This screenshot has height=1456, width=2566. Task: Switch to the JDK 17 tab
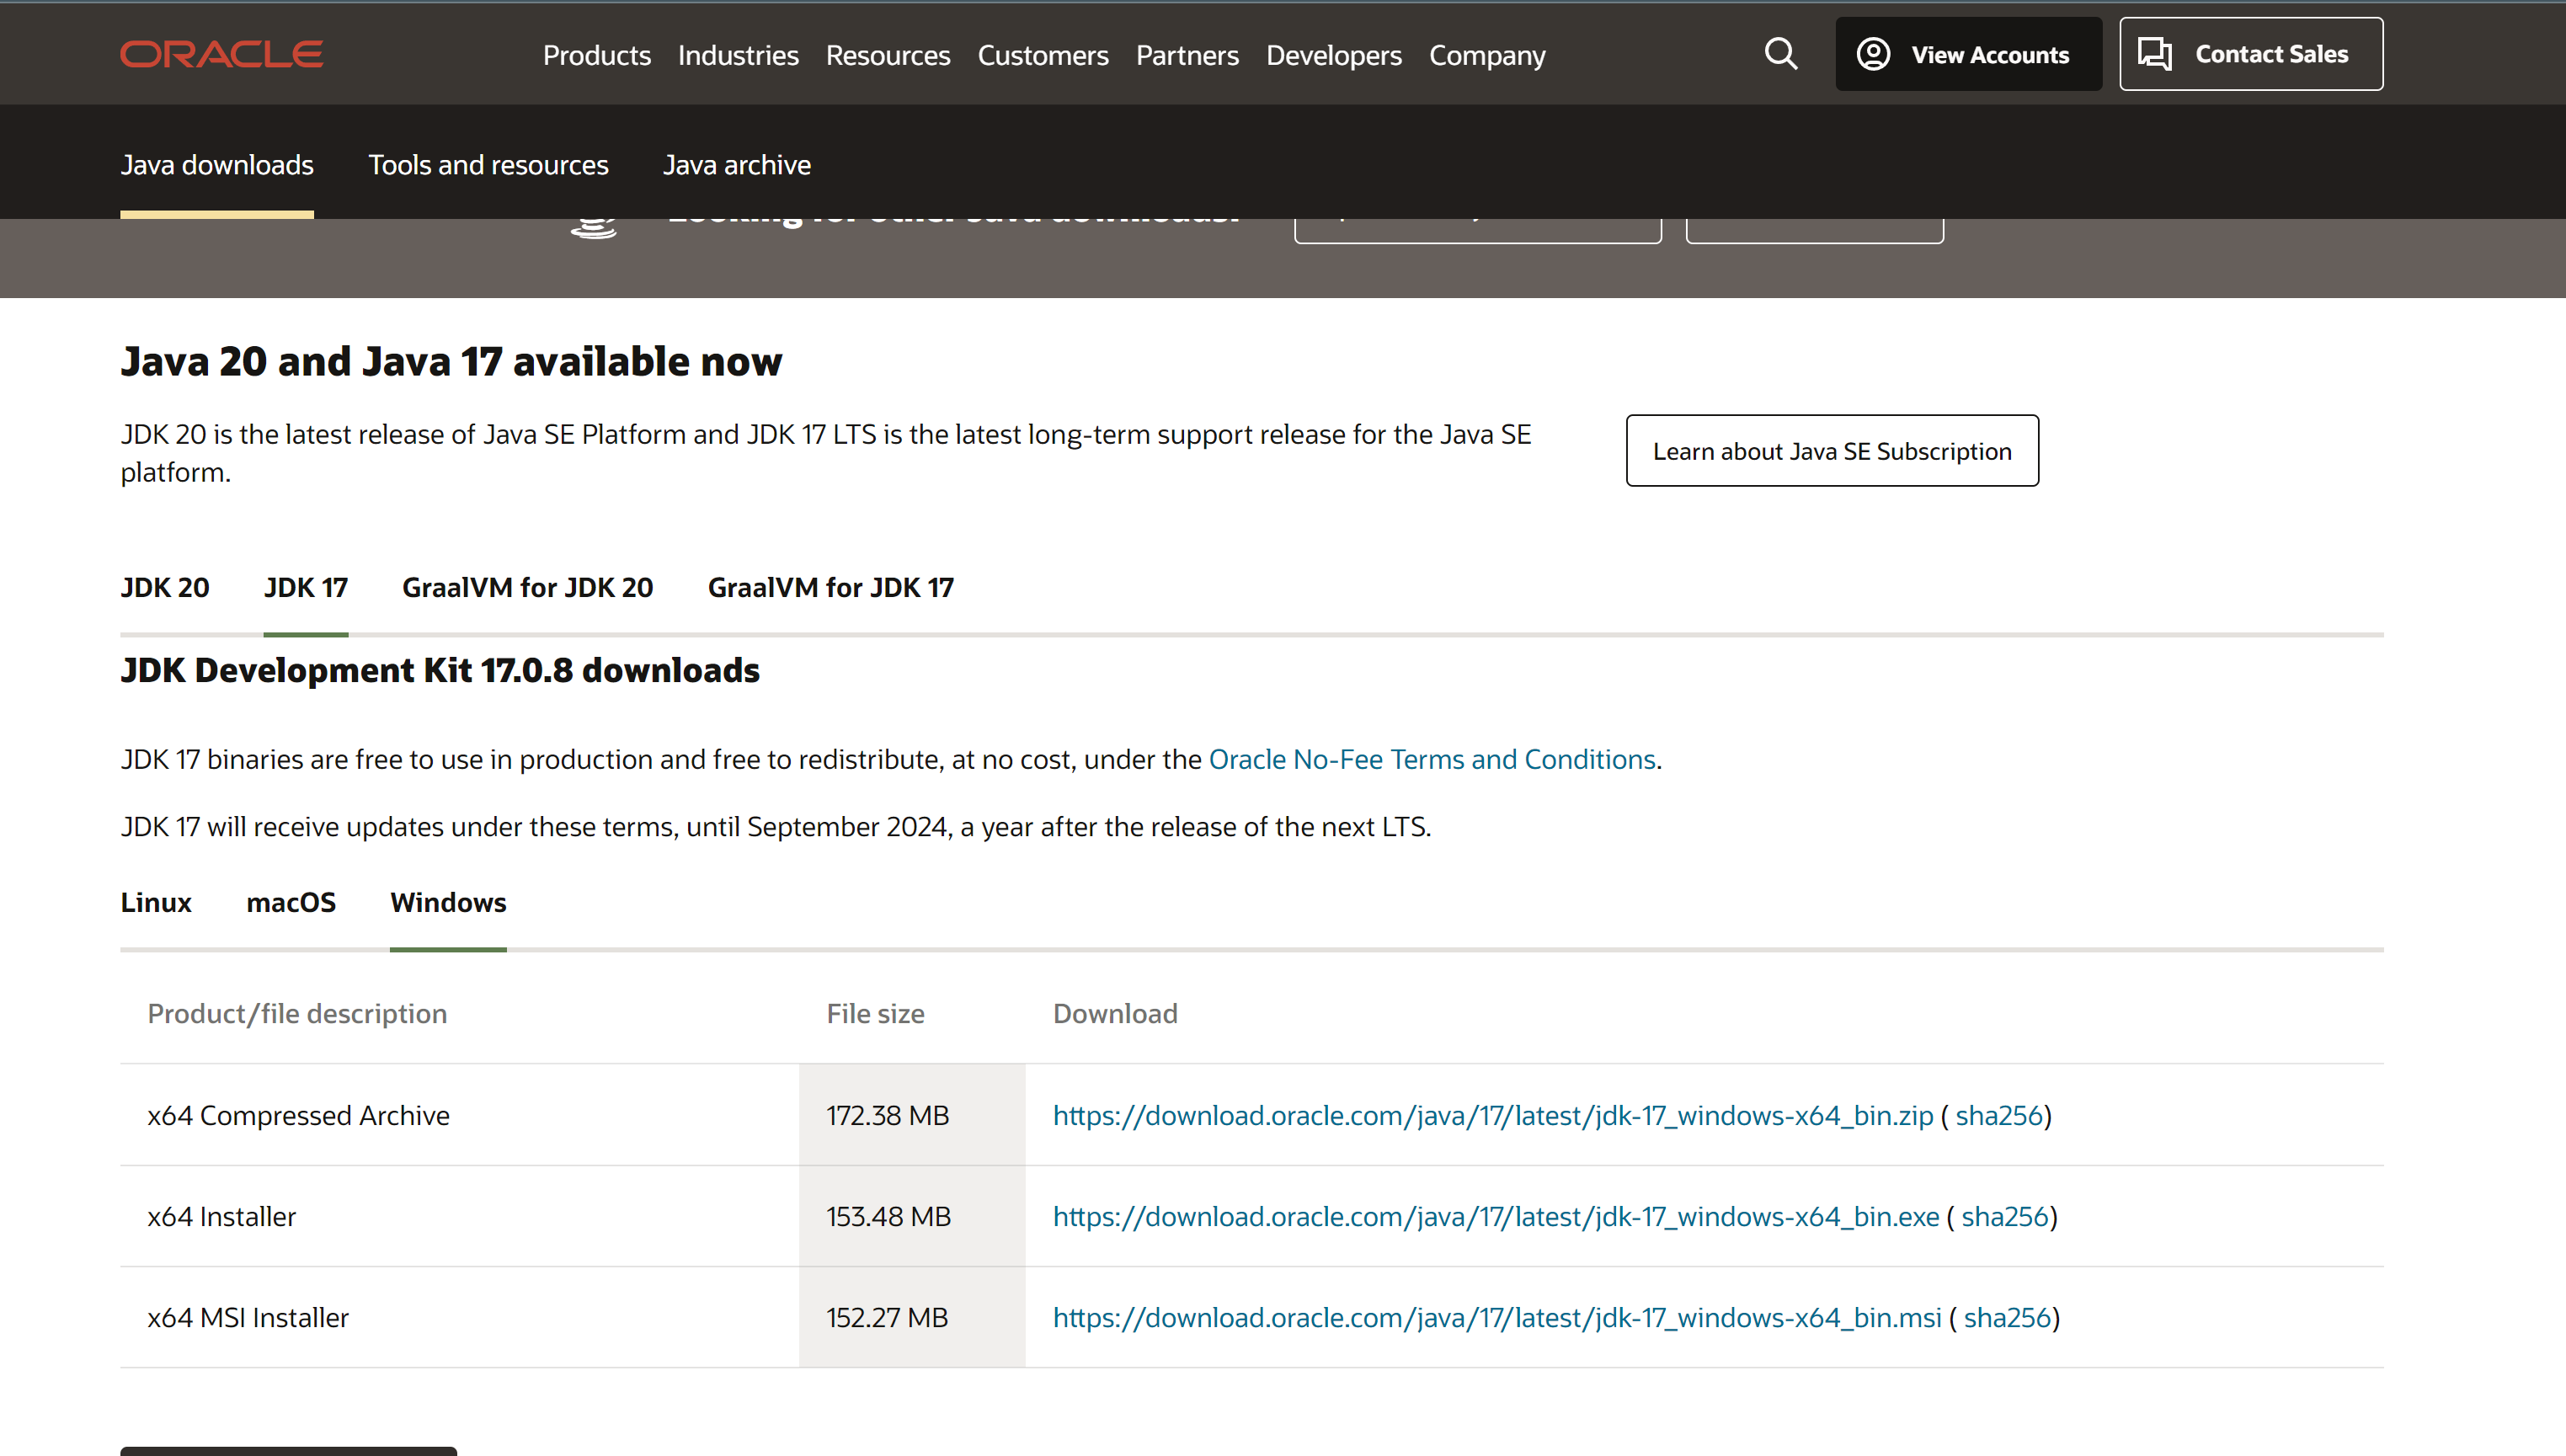[x=306, y=587]
